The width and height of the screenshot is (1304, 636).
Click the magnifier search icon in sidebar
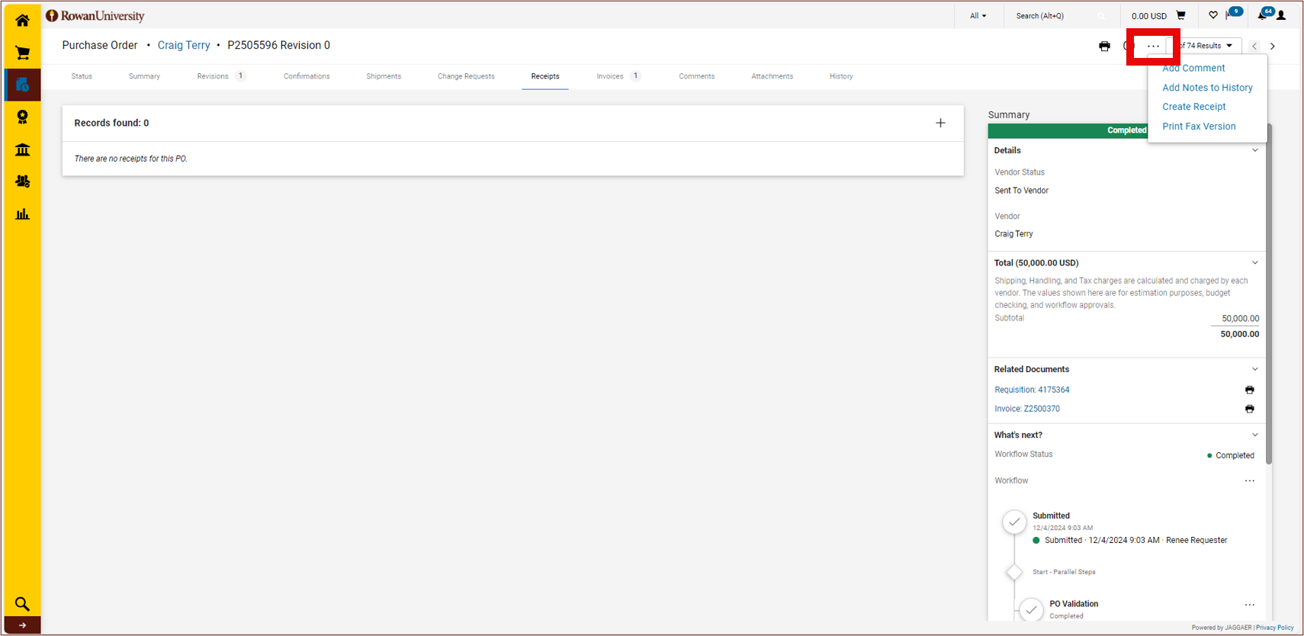[22, 604]
